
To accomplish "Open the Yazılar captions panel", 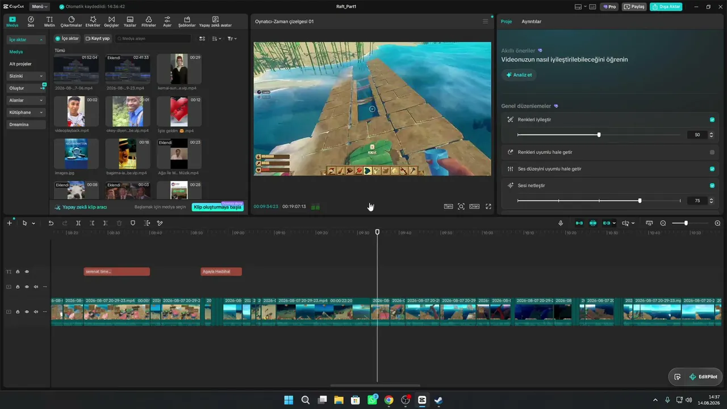I will (130, 22).
